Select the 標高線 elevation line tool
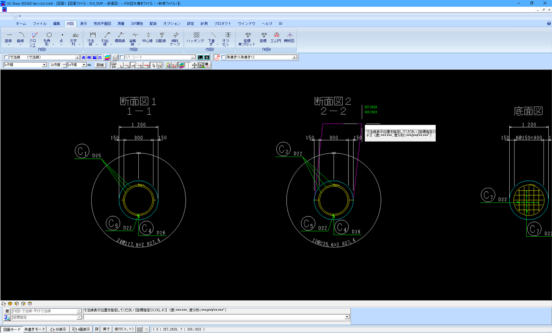Image resolution: width=552 pixels, height=333 pixels. [x=120, y=37]
